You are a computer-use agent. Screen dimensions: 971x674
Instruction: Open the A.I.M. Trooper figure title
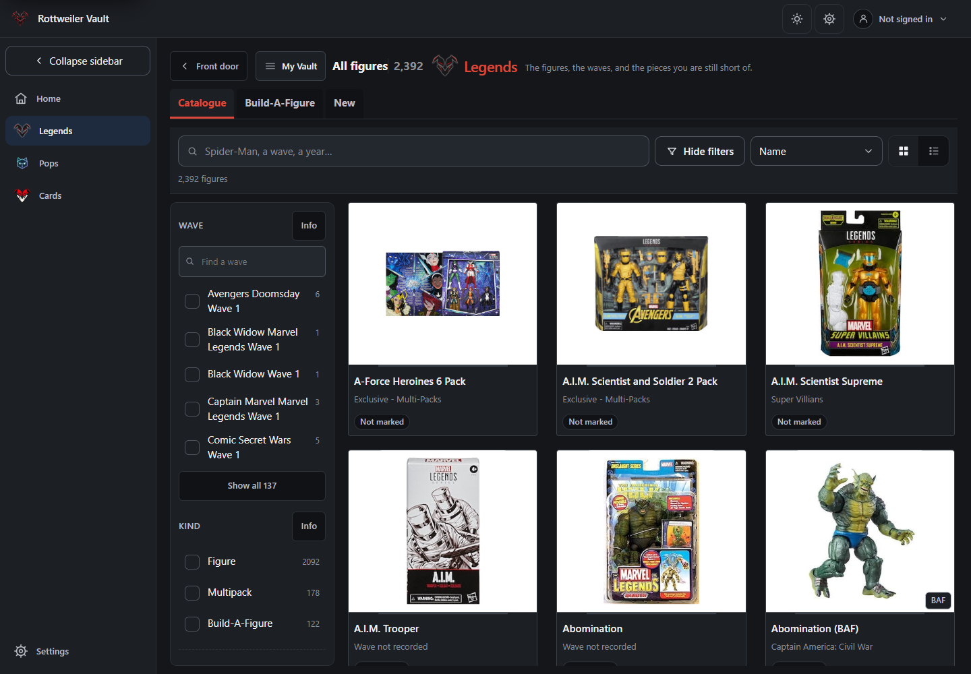tap(386, 629)
